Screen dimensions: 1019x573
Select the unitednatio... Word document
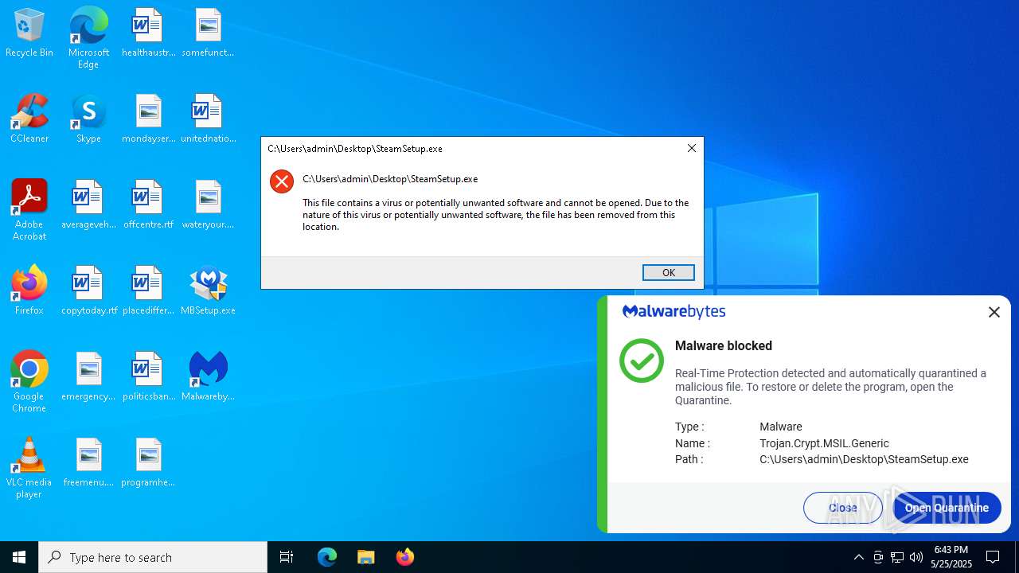pos(208,118)
